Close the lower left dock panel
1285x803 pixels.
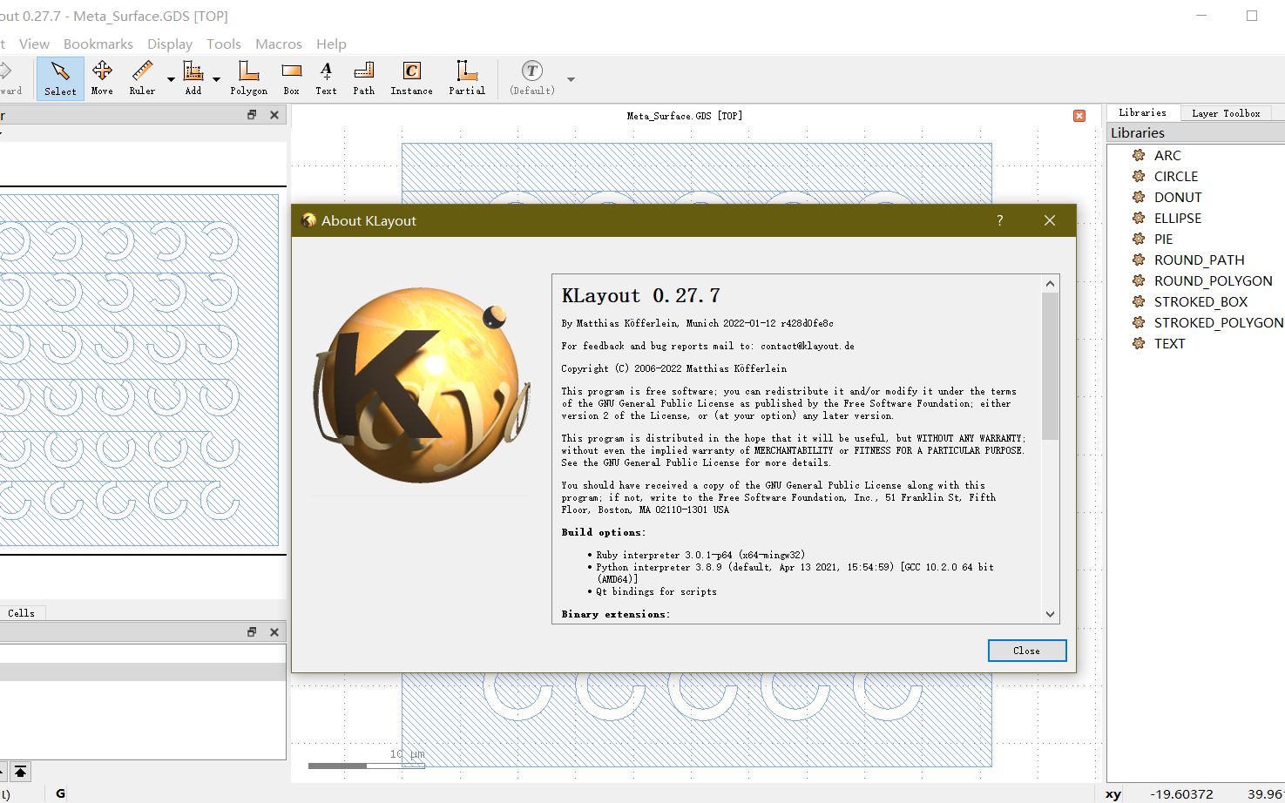point(274,632)
